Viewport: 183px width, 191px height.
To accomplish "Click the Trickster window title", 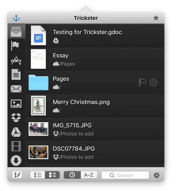I will click(86, 18).
